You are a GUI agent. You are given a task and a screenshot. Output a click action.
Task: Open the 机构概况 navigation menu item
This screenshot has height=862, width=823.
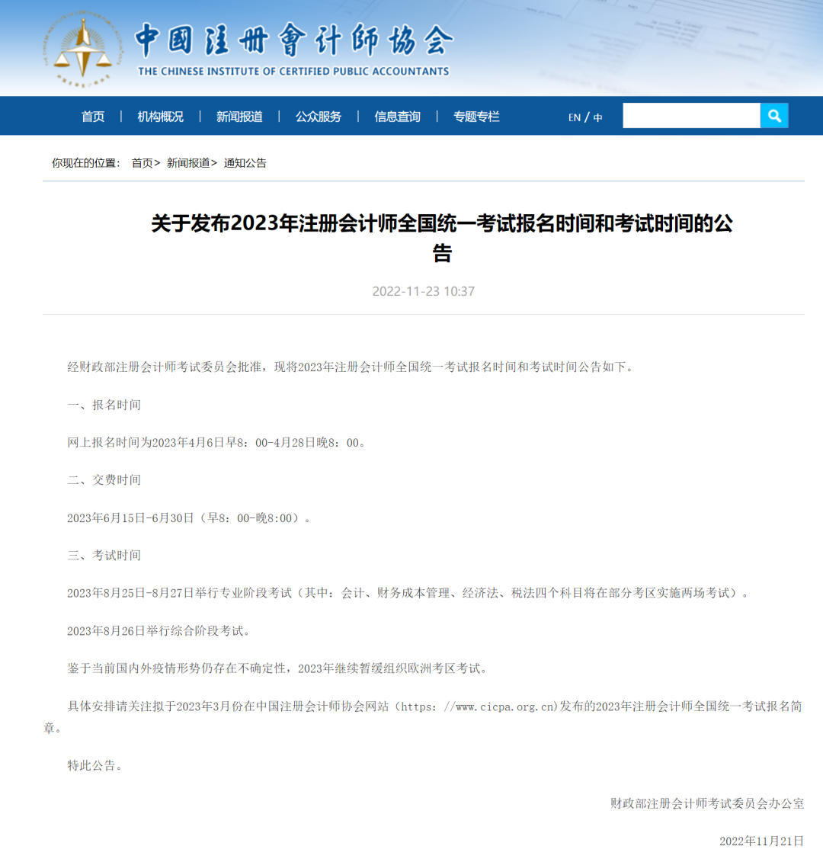pos(159,116)
